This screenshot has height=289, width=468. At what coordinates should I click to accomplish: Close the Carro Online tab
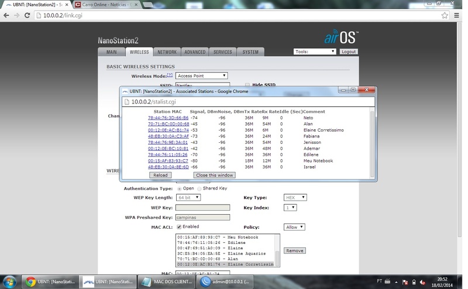pos(136,5)
